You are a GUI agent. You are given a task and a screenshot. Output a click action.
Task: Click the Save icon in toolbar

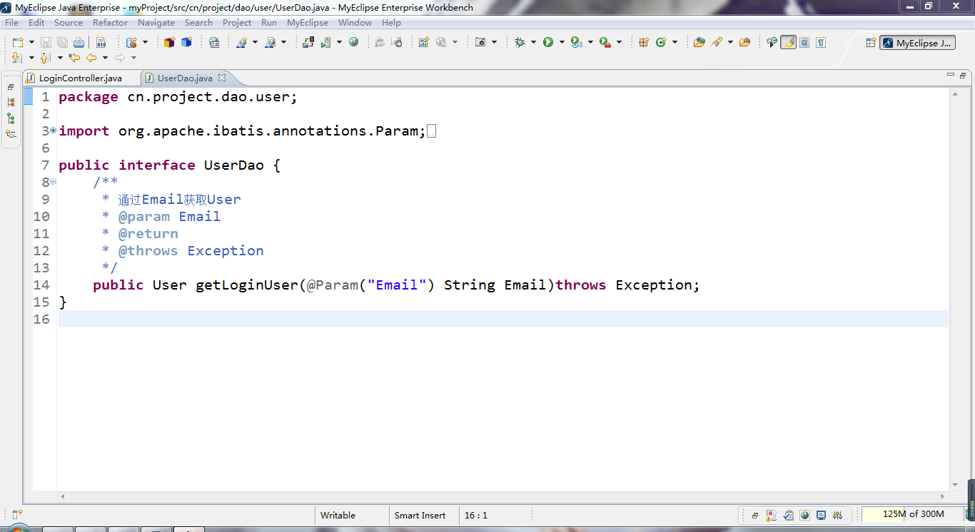[46, 43]
